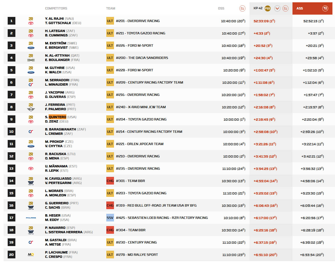Open Y. Al Rajhi competitor link
The image size is (335, 264).
point(54,19)
